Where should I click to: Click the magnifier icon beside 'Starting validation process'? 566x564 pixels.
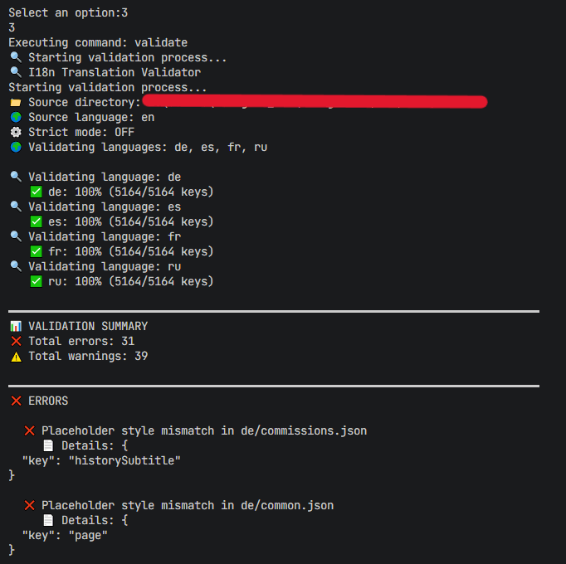[x=16, y=57]
